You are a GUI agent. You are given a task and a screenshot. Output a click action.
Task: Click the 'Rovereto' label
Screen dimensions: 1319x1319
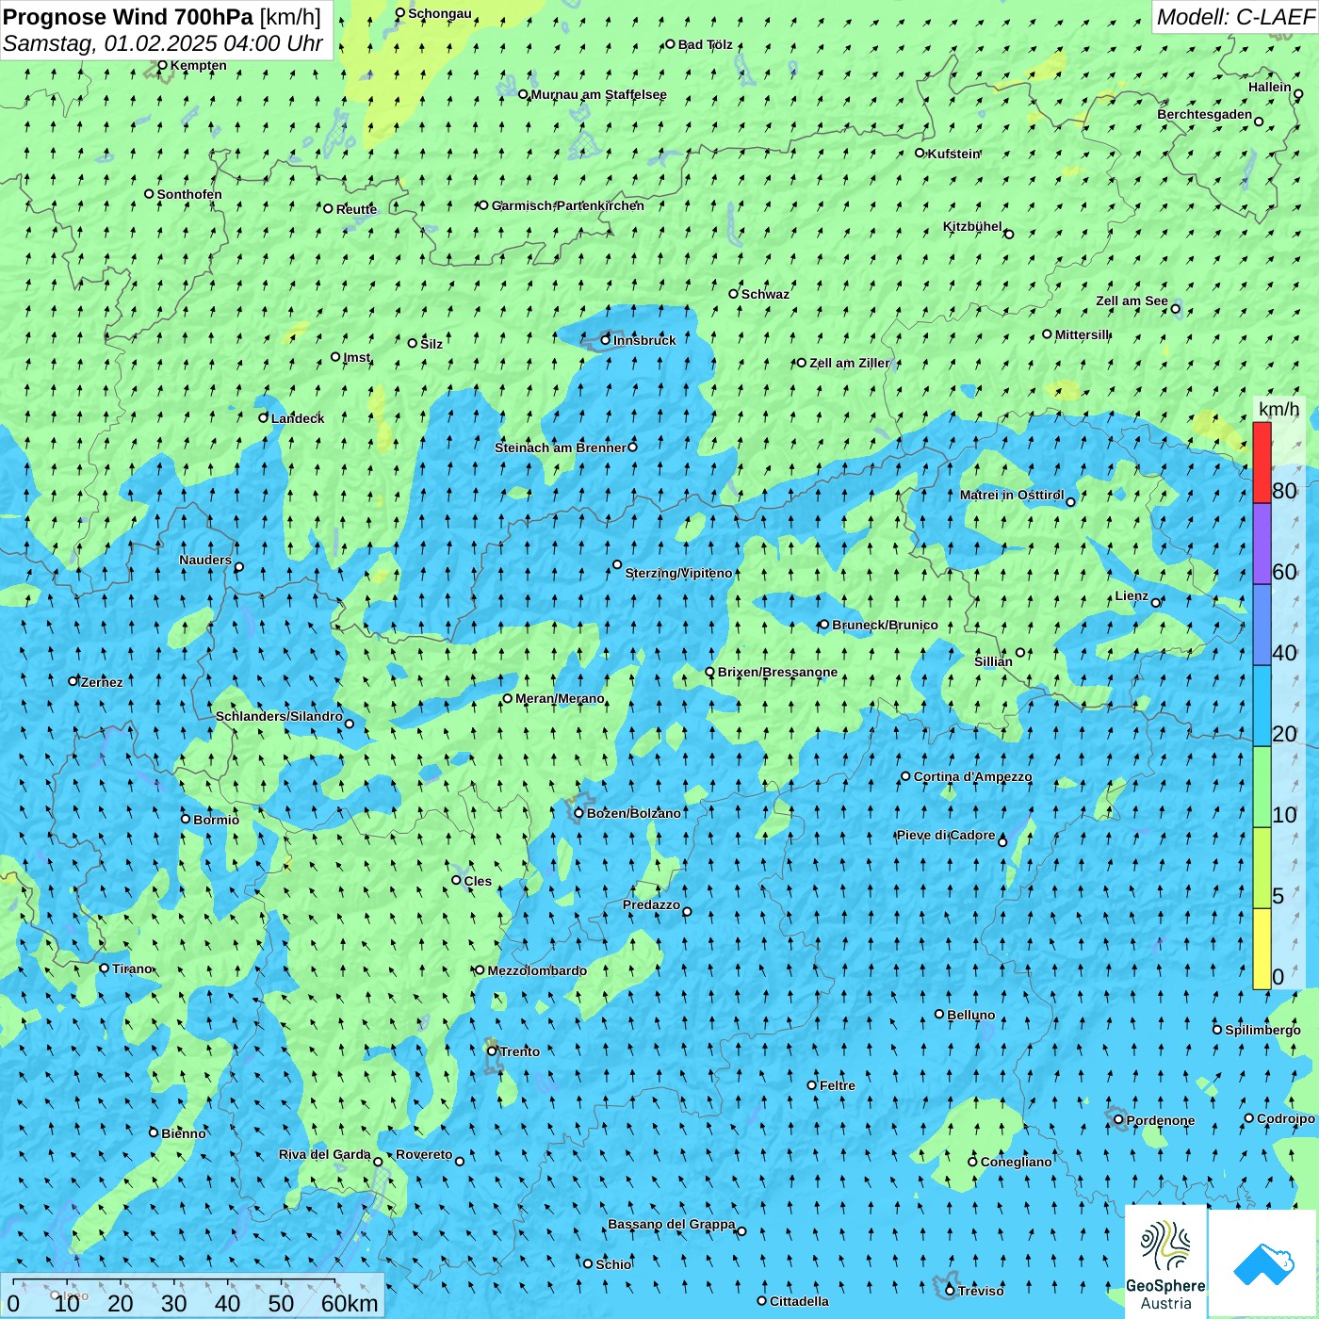pos(424,1154)
